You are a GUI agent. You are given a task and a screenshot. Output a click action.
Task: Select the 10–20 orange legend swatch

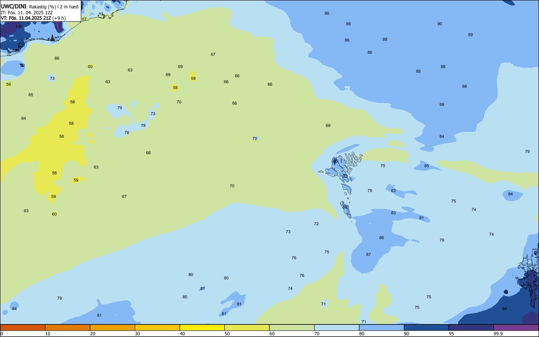click(67, 327)
